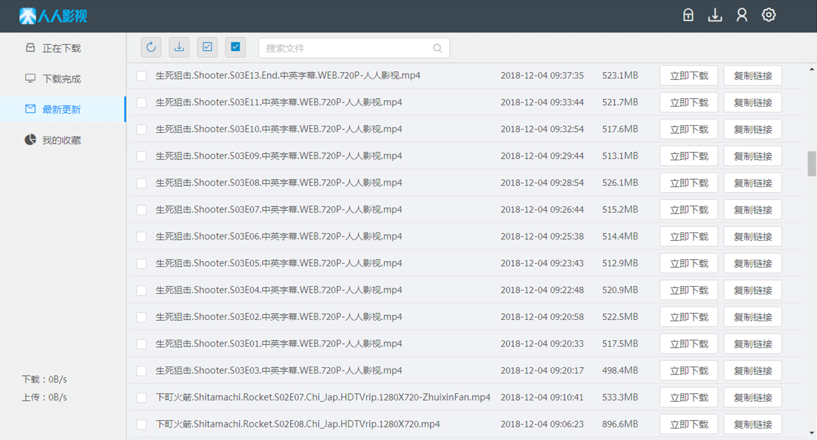817x440 pixels.
Task: Click the outlined select-all toolbar button
Action: coord(208,47)
